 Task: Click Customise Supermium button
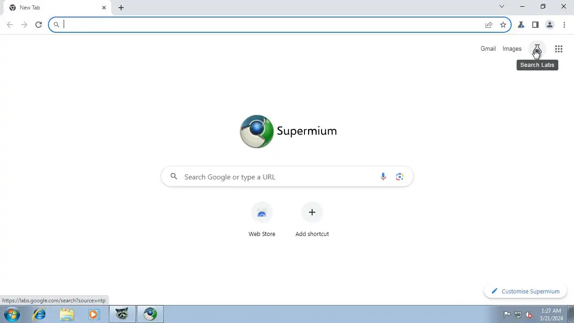[525, 291]
